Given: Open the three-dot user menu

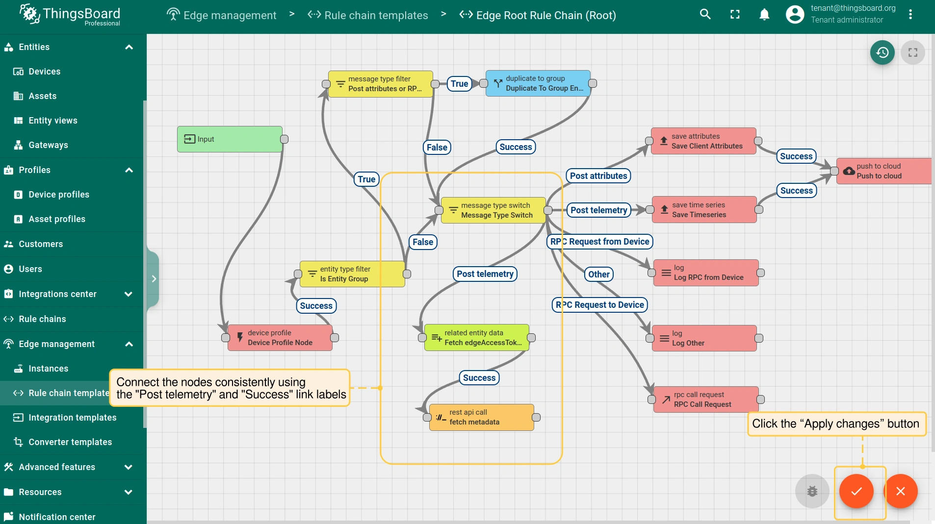Looking at the screenshot, I should 910,15.
